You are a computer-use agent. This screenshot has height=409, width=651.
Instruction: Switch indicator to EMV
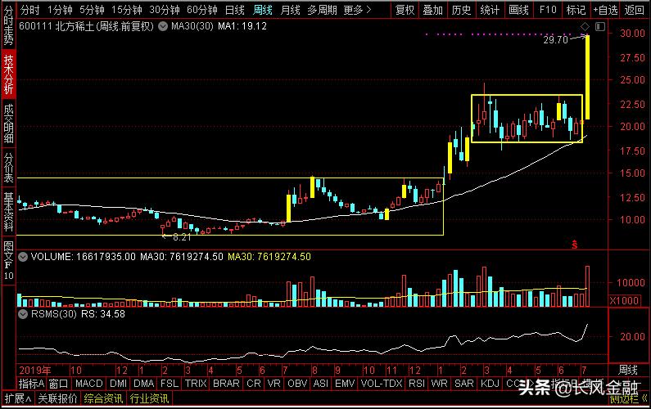coord(345,384)
